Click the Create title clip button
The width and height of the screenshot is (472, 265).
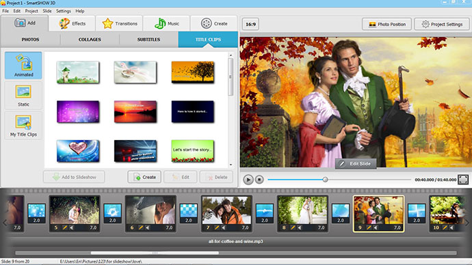click(x=144, y=177)
